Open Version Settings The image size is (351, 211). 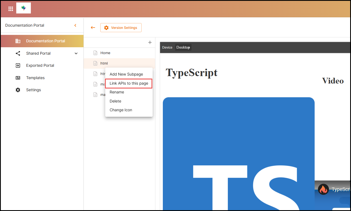(121, 28)
